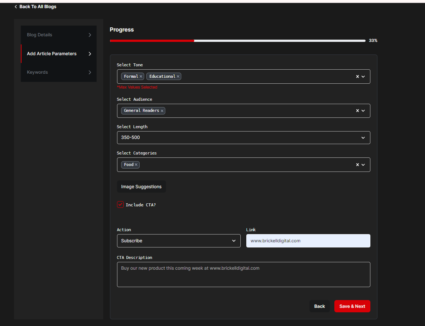Clear all selected categories
This screenshot has height=326, width=425.
point(357,164)
